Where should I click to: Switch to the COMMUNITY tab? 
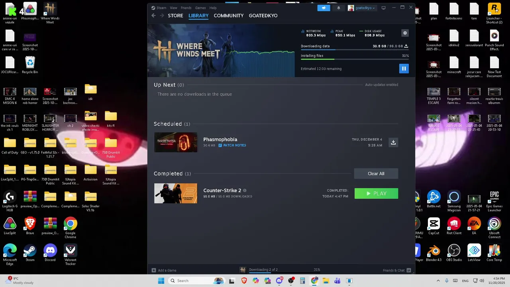click(x=229, y=16)
